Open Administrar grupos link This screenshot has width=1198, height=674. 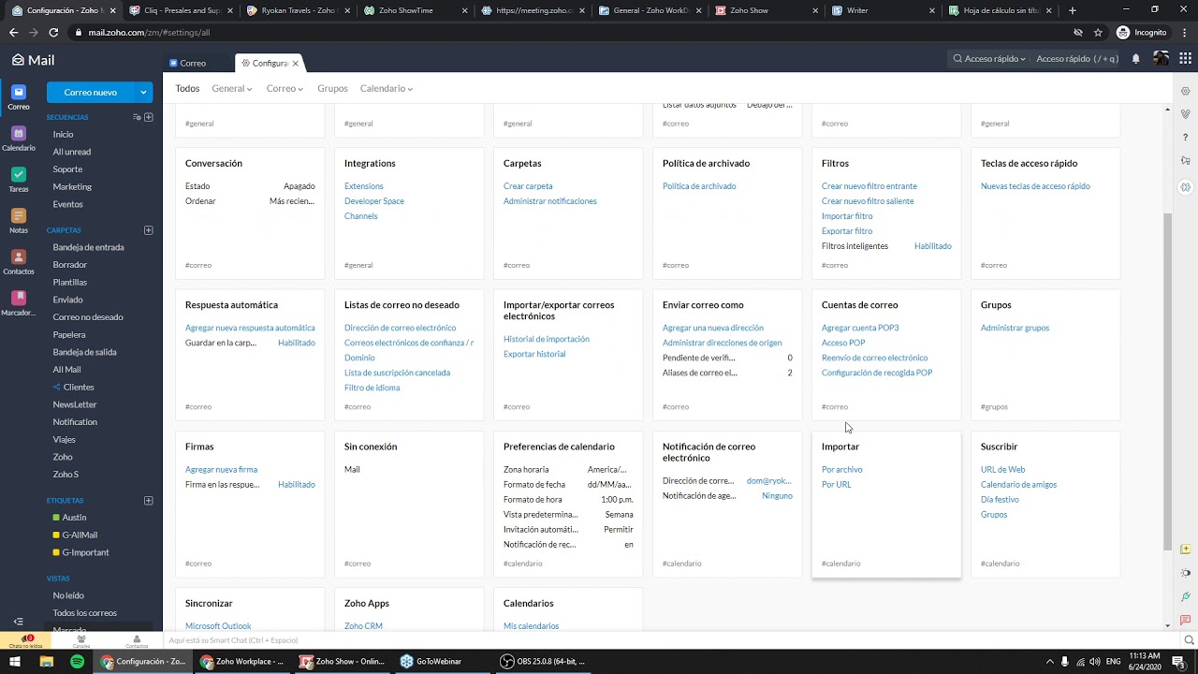click(1015, 329)
